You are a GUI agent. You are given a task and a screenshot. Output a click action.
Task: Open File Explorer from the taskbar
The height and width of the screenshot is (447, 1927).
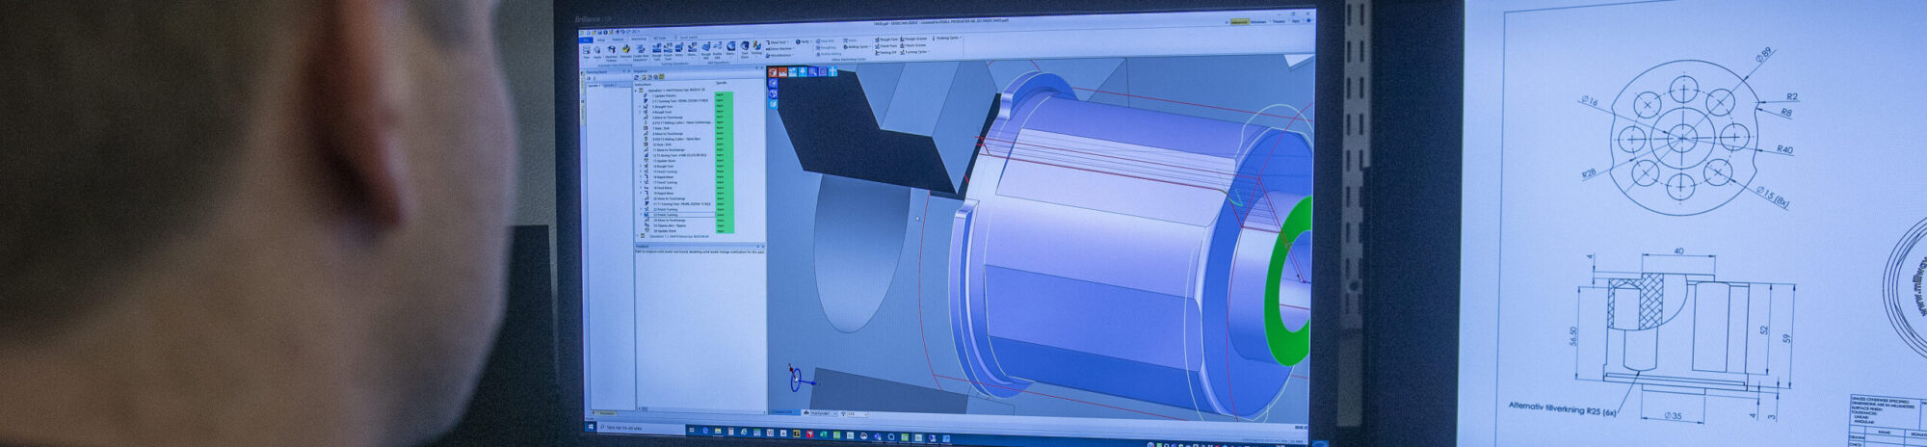point(718,431)
